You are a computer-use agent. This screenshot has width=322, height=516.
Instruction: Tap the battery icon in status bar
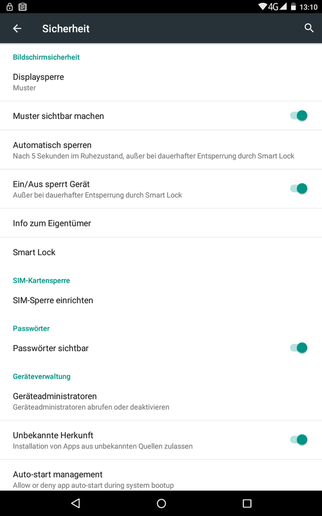pyautogui.click(x=293, y=7)
